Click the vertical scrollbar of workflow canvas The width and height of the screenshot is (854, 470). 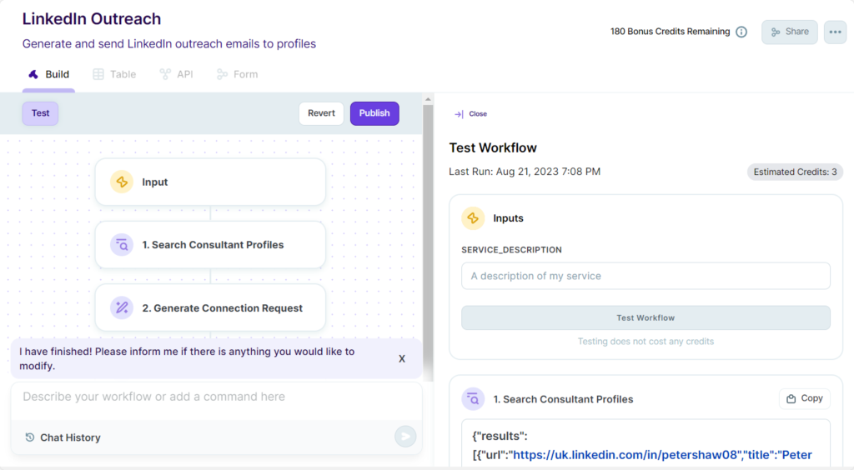428,239
